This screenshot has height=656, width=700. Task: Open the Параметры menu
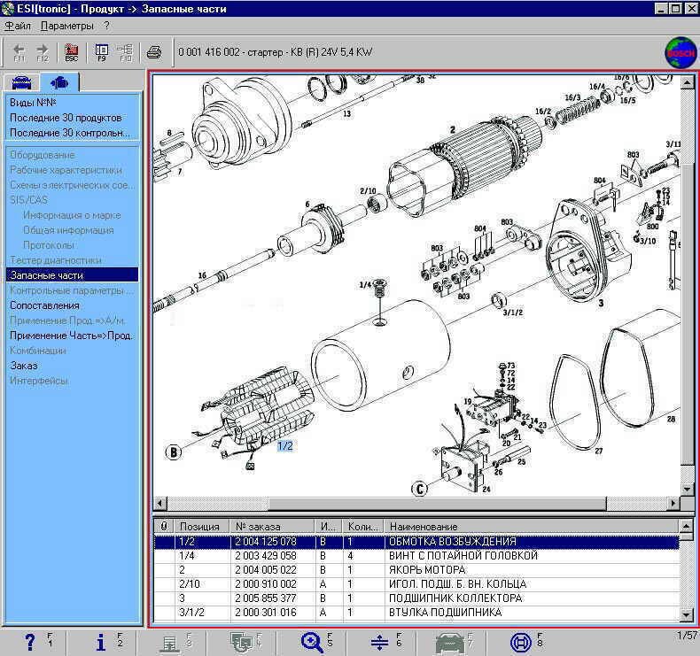[66, 26]
